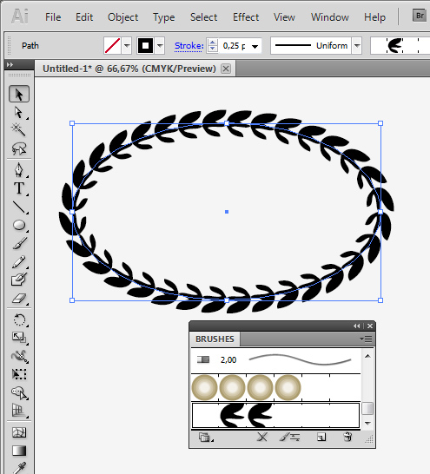Open the Effect menu
The width and height of the screenshot is (430, 474).
point(246,17)
